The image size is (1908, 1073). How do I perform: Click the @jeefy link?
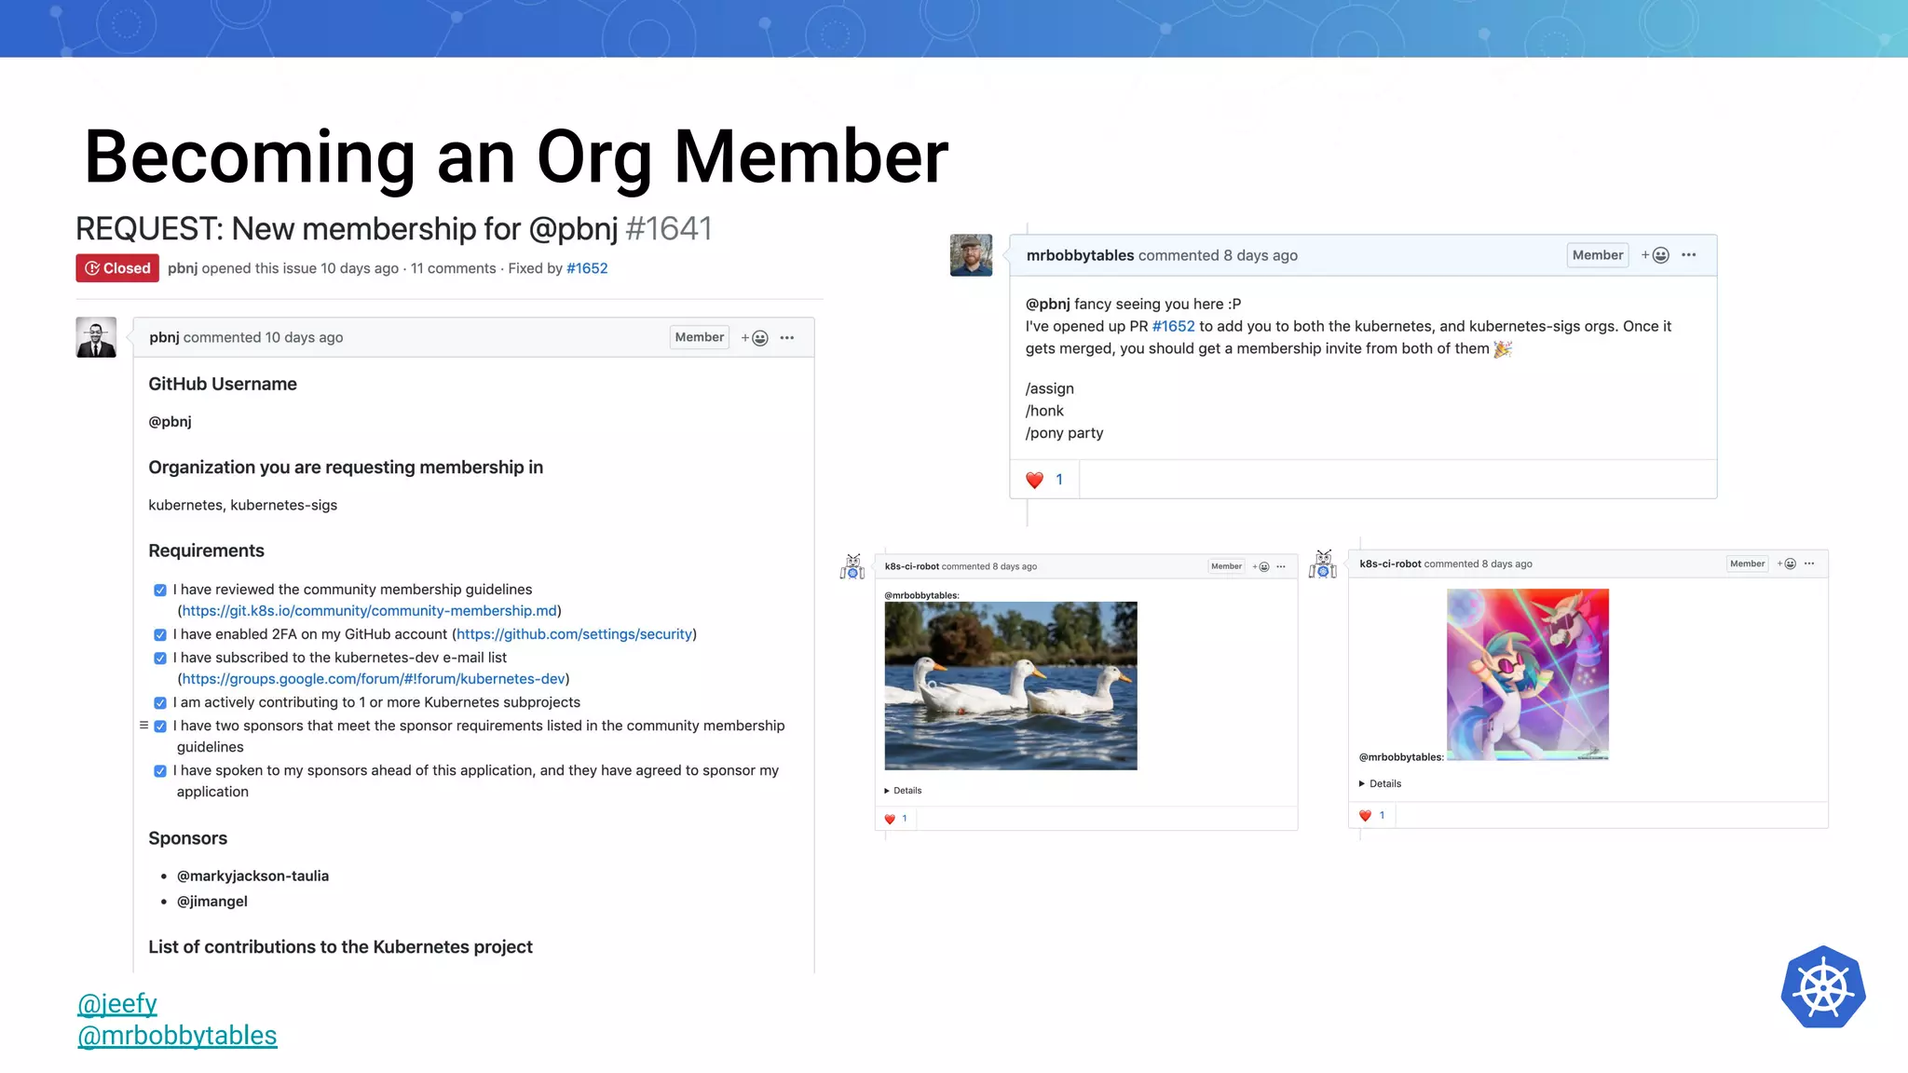tap(117, 1003)
